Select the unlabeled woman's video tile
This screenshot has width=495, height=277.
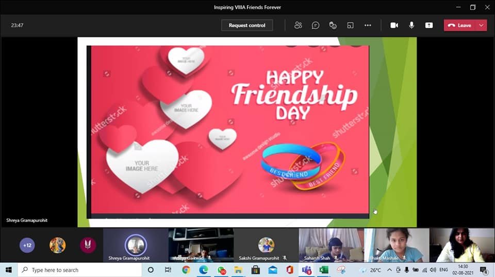coord(462,245)
